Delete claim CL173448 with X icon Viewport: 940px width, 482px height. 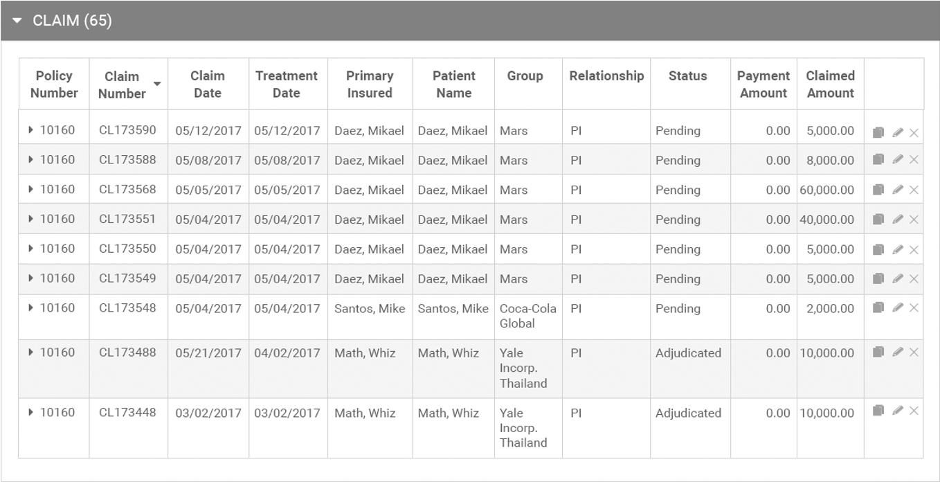tap(914, 411)
